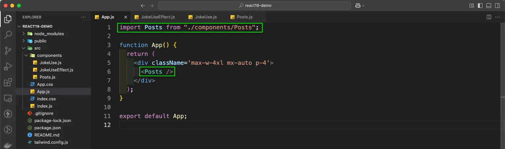Click the EXPLORER panel title

[32, 17]
